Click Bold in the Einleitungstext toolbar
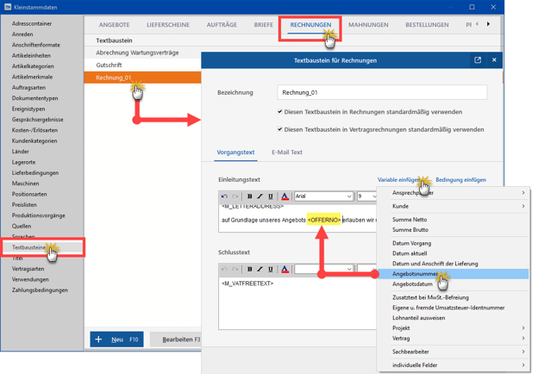This screenshot has height=374, width=538. click(x=250, y=196)
